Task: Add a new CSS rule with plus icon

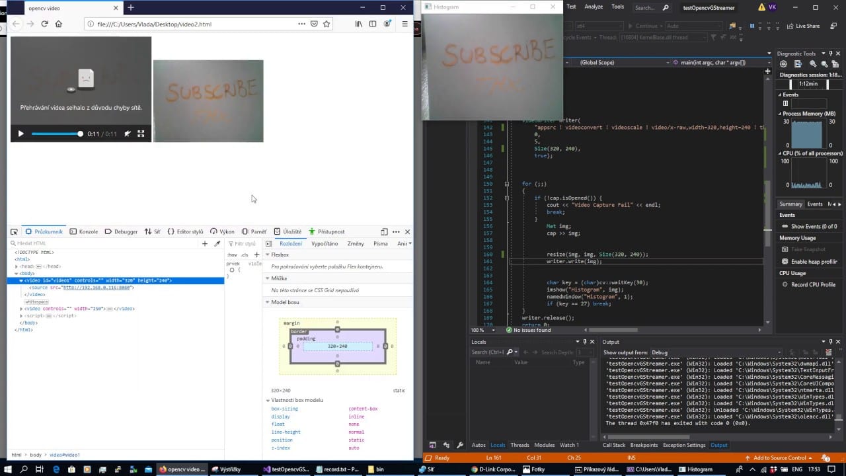Action: 257,255
